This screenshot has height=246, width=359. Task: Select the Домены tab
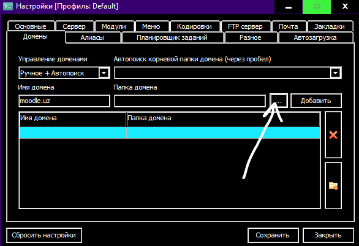36,37
